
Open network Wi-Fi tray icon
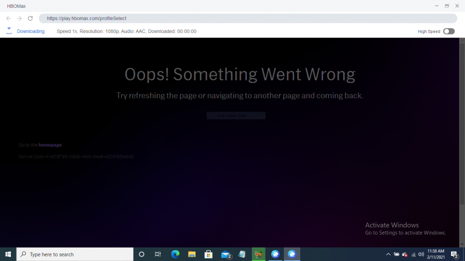(x=413, y=254)
